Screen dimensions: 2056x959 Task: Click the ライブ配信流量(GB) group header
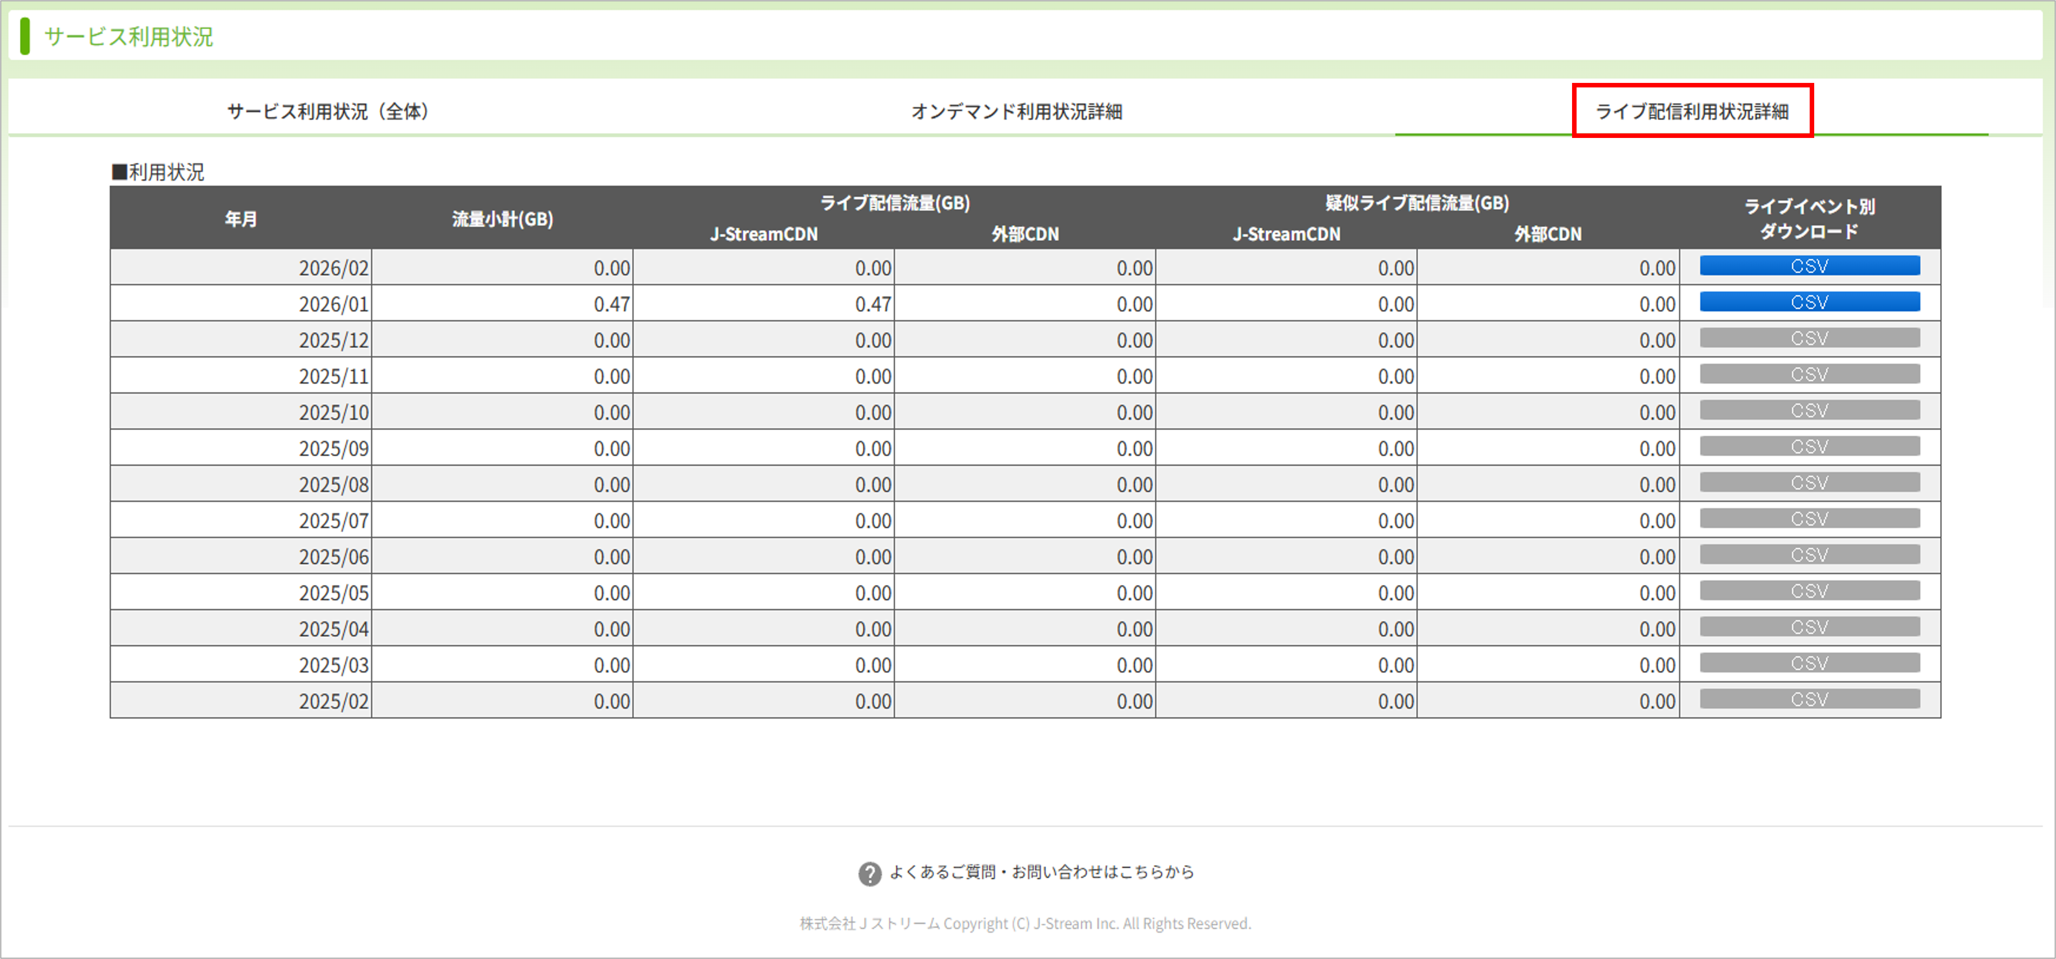coord(895,203)
